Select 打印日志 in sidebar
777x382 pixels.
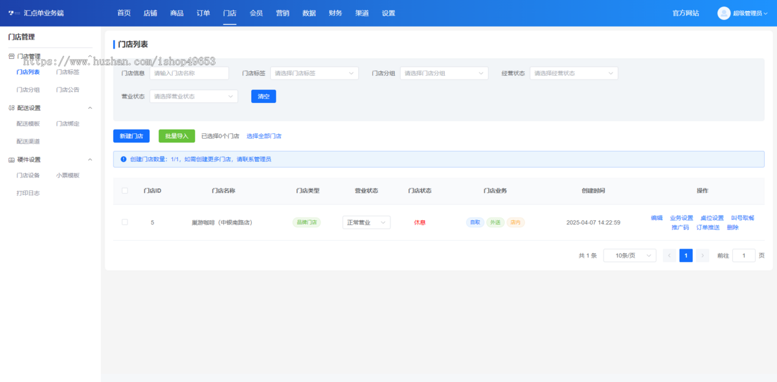[x=28, y=193]
